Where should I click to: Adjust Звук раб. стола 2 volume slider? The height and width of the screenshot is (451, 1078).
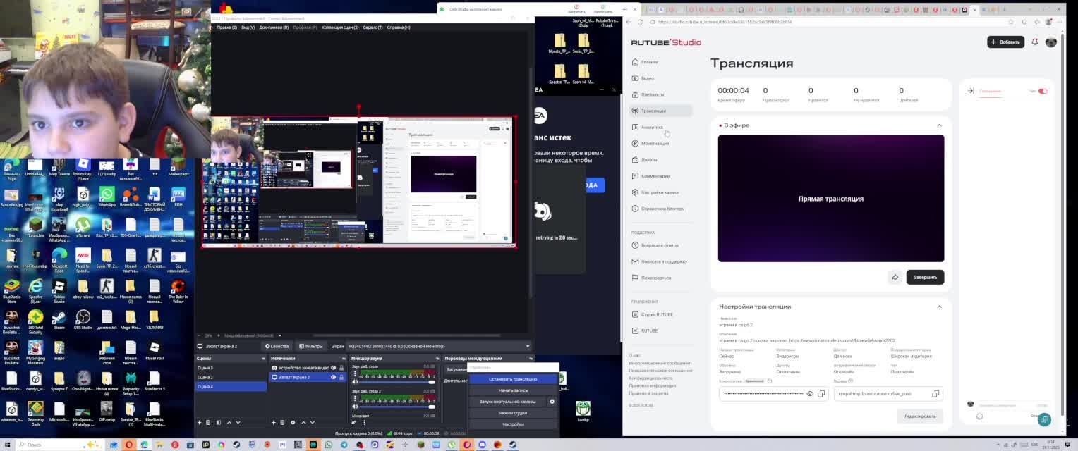(396, 407)
